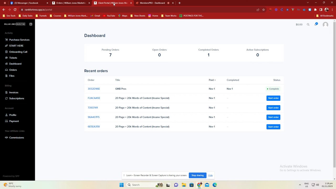Open order 3032D96E
Screen dimensions: 336x189
pyautogui.click(x=94, y=89)
